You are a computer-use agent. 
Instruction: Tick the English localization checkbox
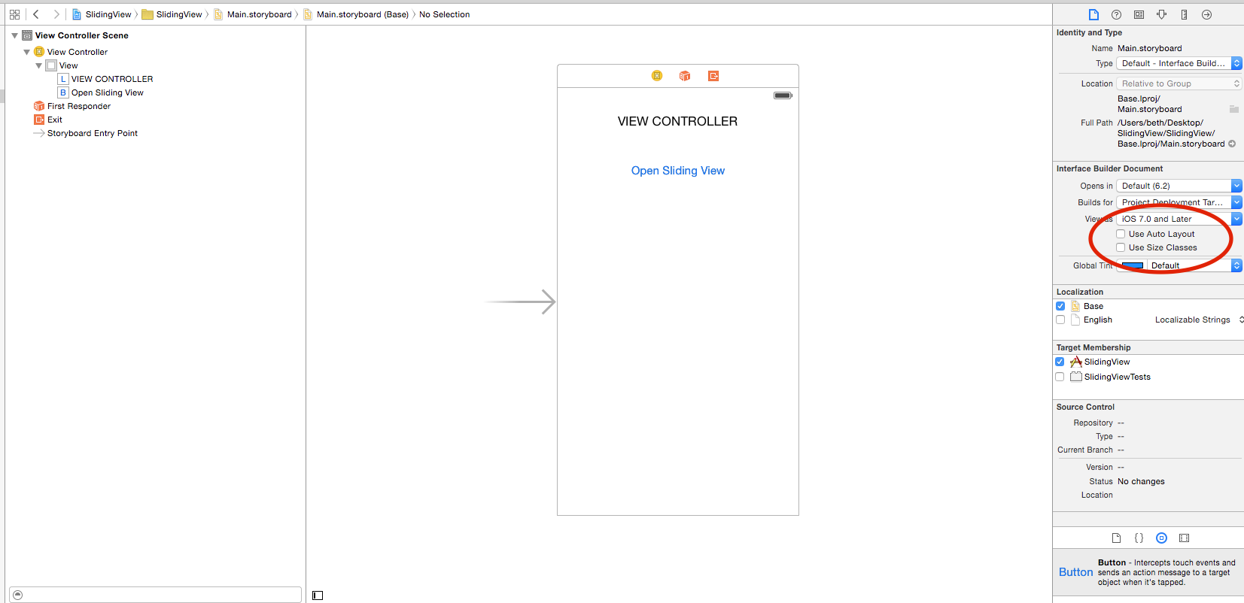(x=1060, y=320)
